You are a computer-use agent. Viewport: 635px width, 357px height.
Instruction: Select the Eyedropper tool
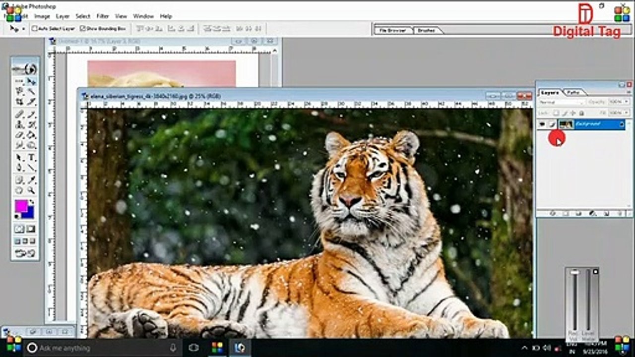pos(31,180)
